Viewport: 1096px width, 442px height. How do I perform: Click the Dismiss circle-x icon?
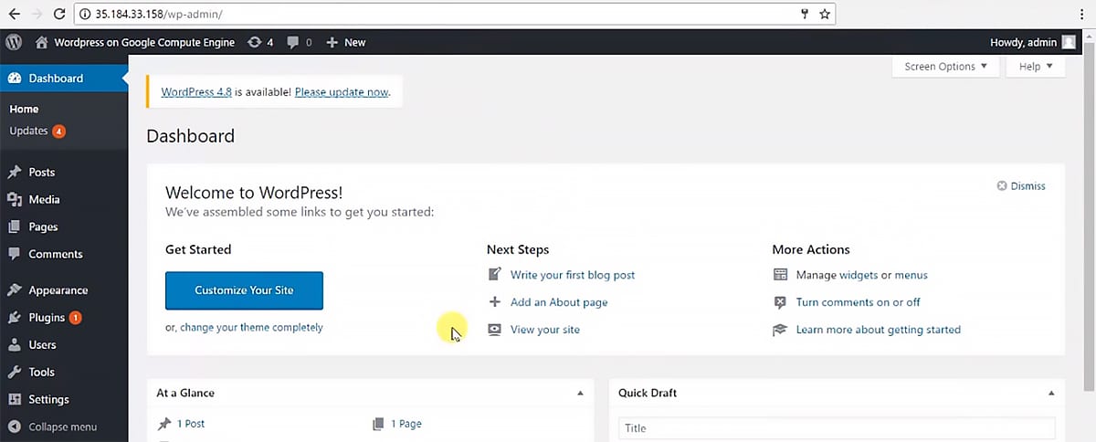[x=1002, y=186]
